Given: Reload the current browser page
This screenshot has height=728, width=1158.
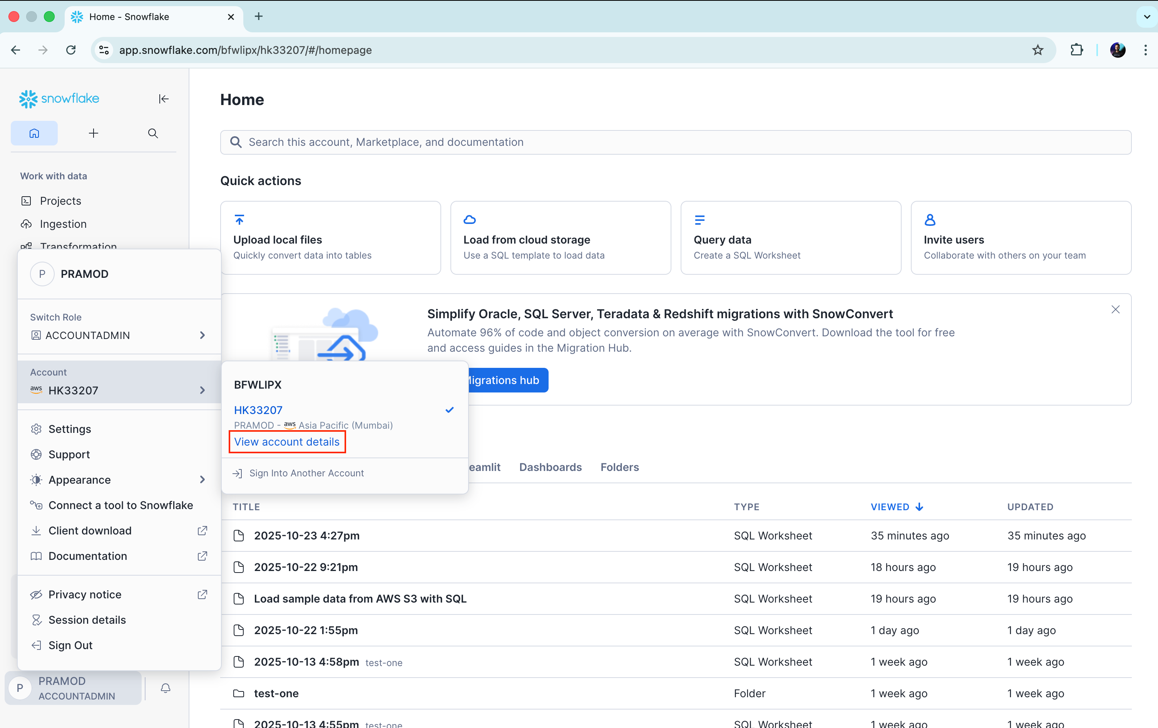Looking at the screenshot, I should (x=71, y=50).
